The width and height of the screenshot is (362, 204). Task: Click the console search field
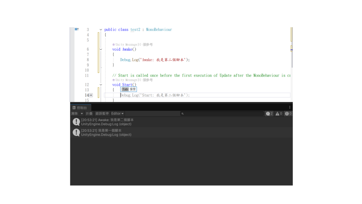pyautogui.click(x=222, y=114)
